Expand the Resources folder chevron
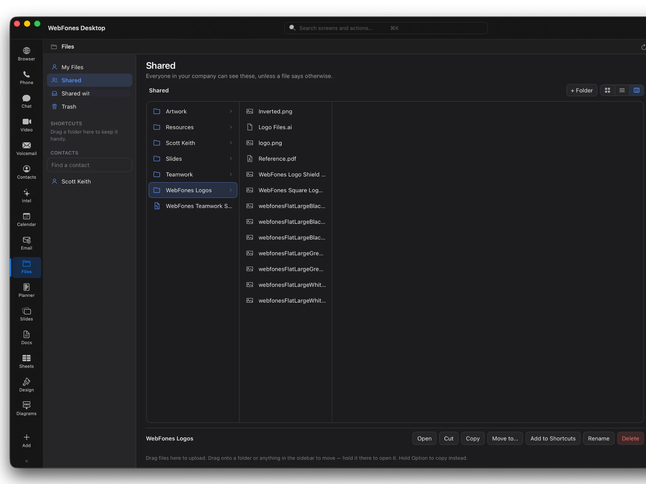 tap(231, 127)
